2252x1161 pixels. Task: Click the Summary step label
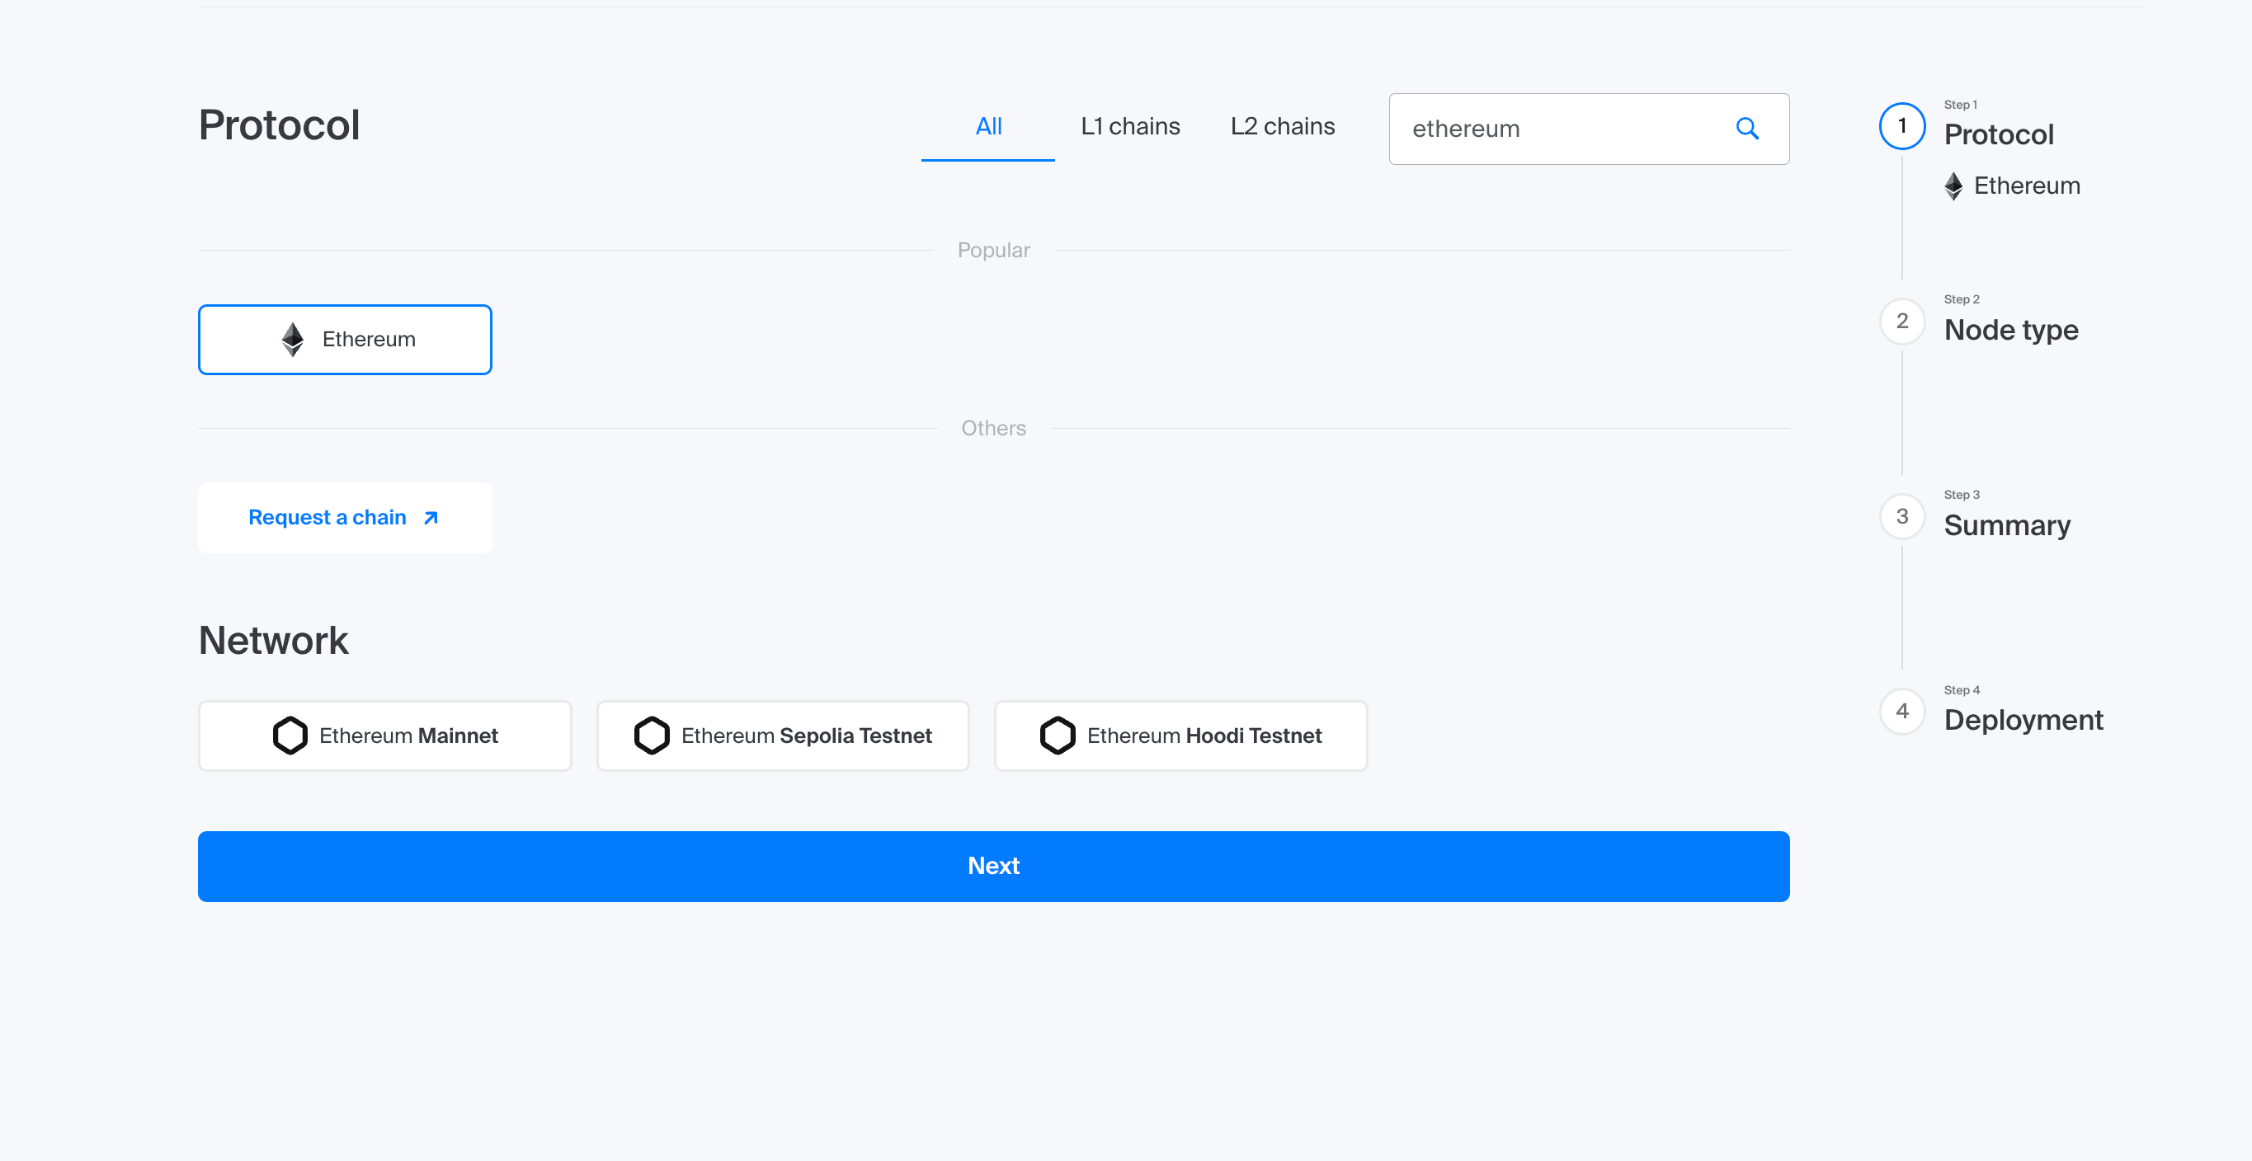pos(2007,525)
